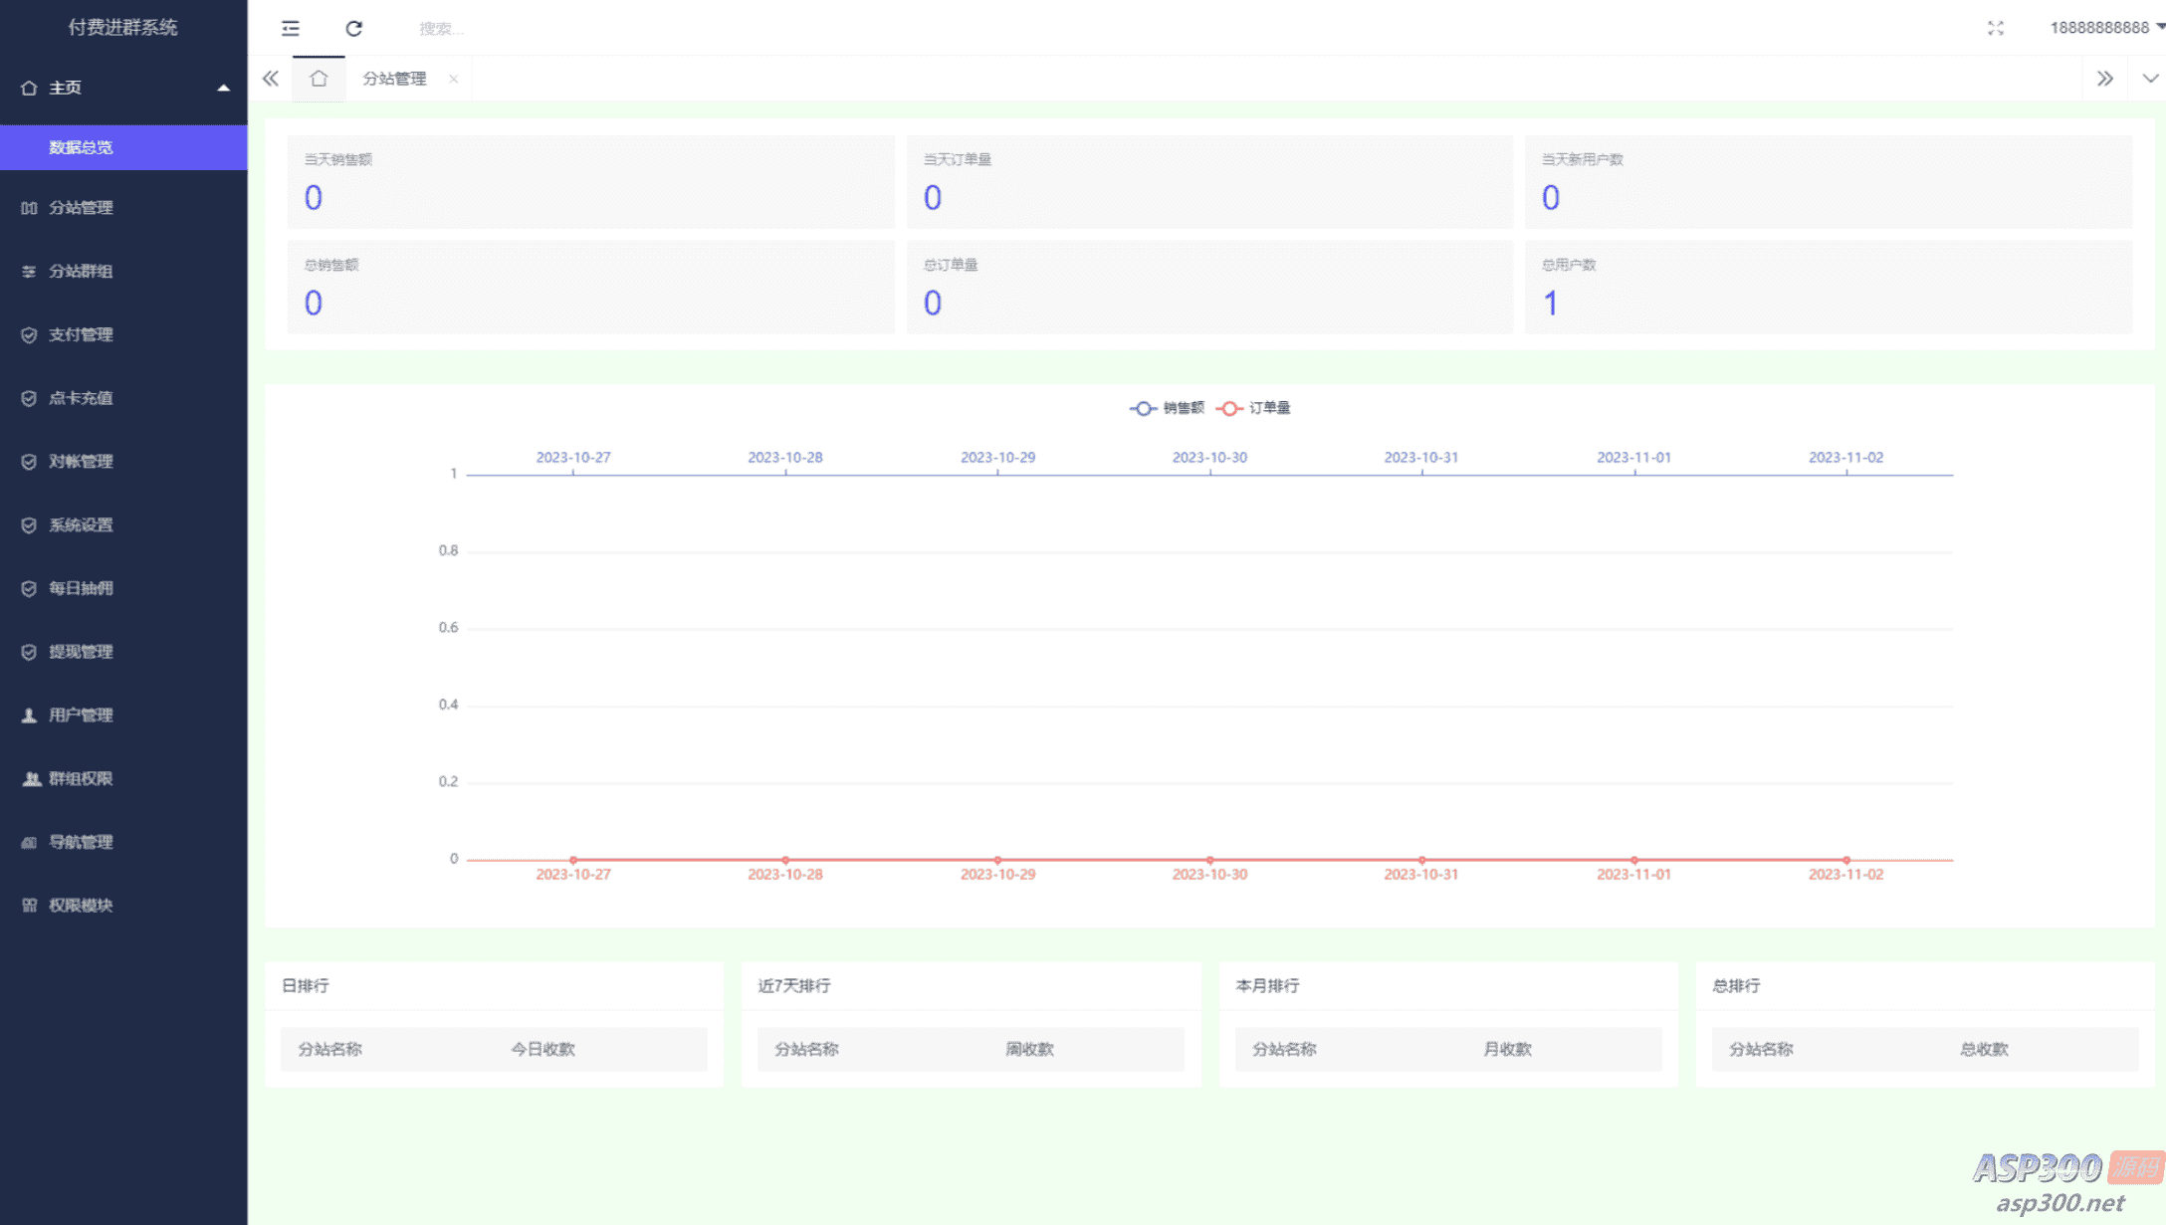This screenshot has height=1225, width=2166.
Task: Open 群组权限 sidebar item
Action: pos(81,778)
